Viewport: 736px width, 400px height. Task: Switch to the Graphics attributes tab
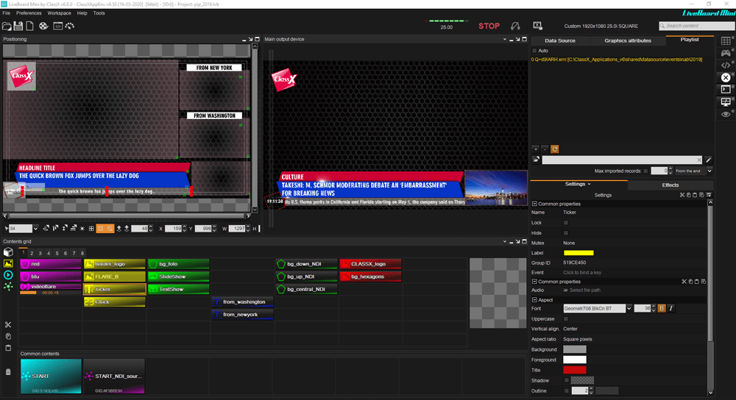pos(627,40)
